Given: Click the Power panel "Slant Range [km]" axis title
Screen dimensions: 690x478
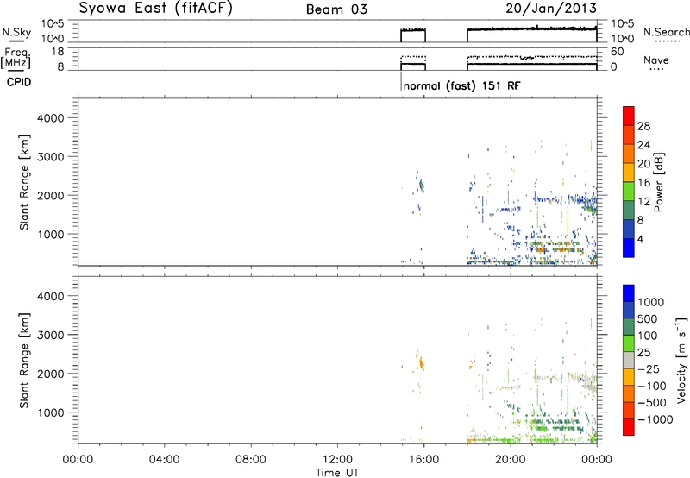Looking at the screenshot, I should [x=24, y=182].
